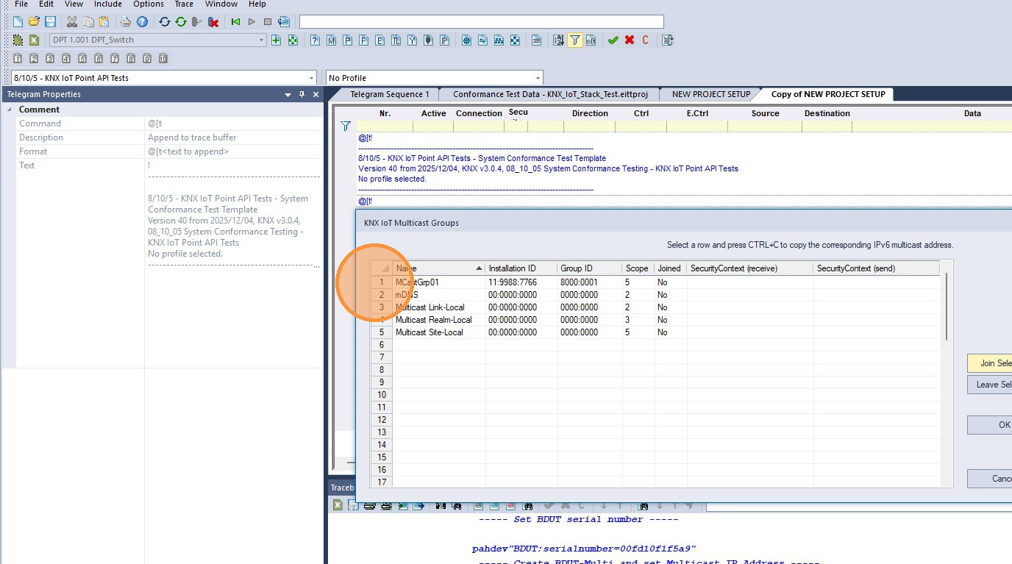Image resolution: width=1012 pixels, height=564 pixels.
Task: Close the Telegram Properties panel
Action: [x=316, y=95]
